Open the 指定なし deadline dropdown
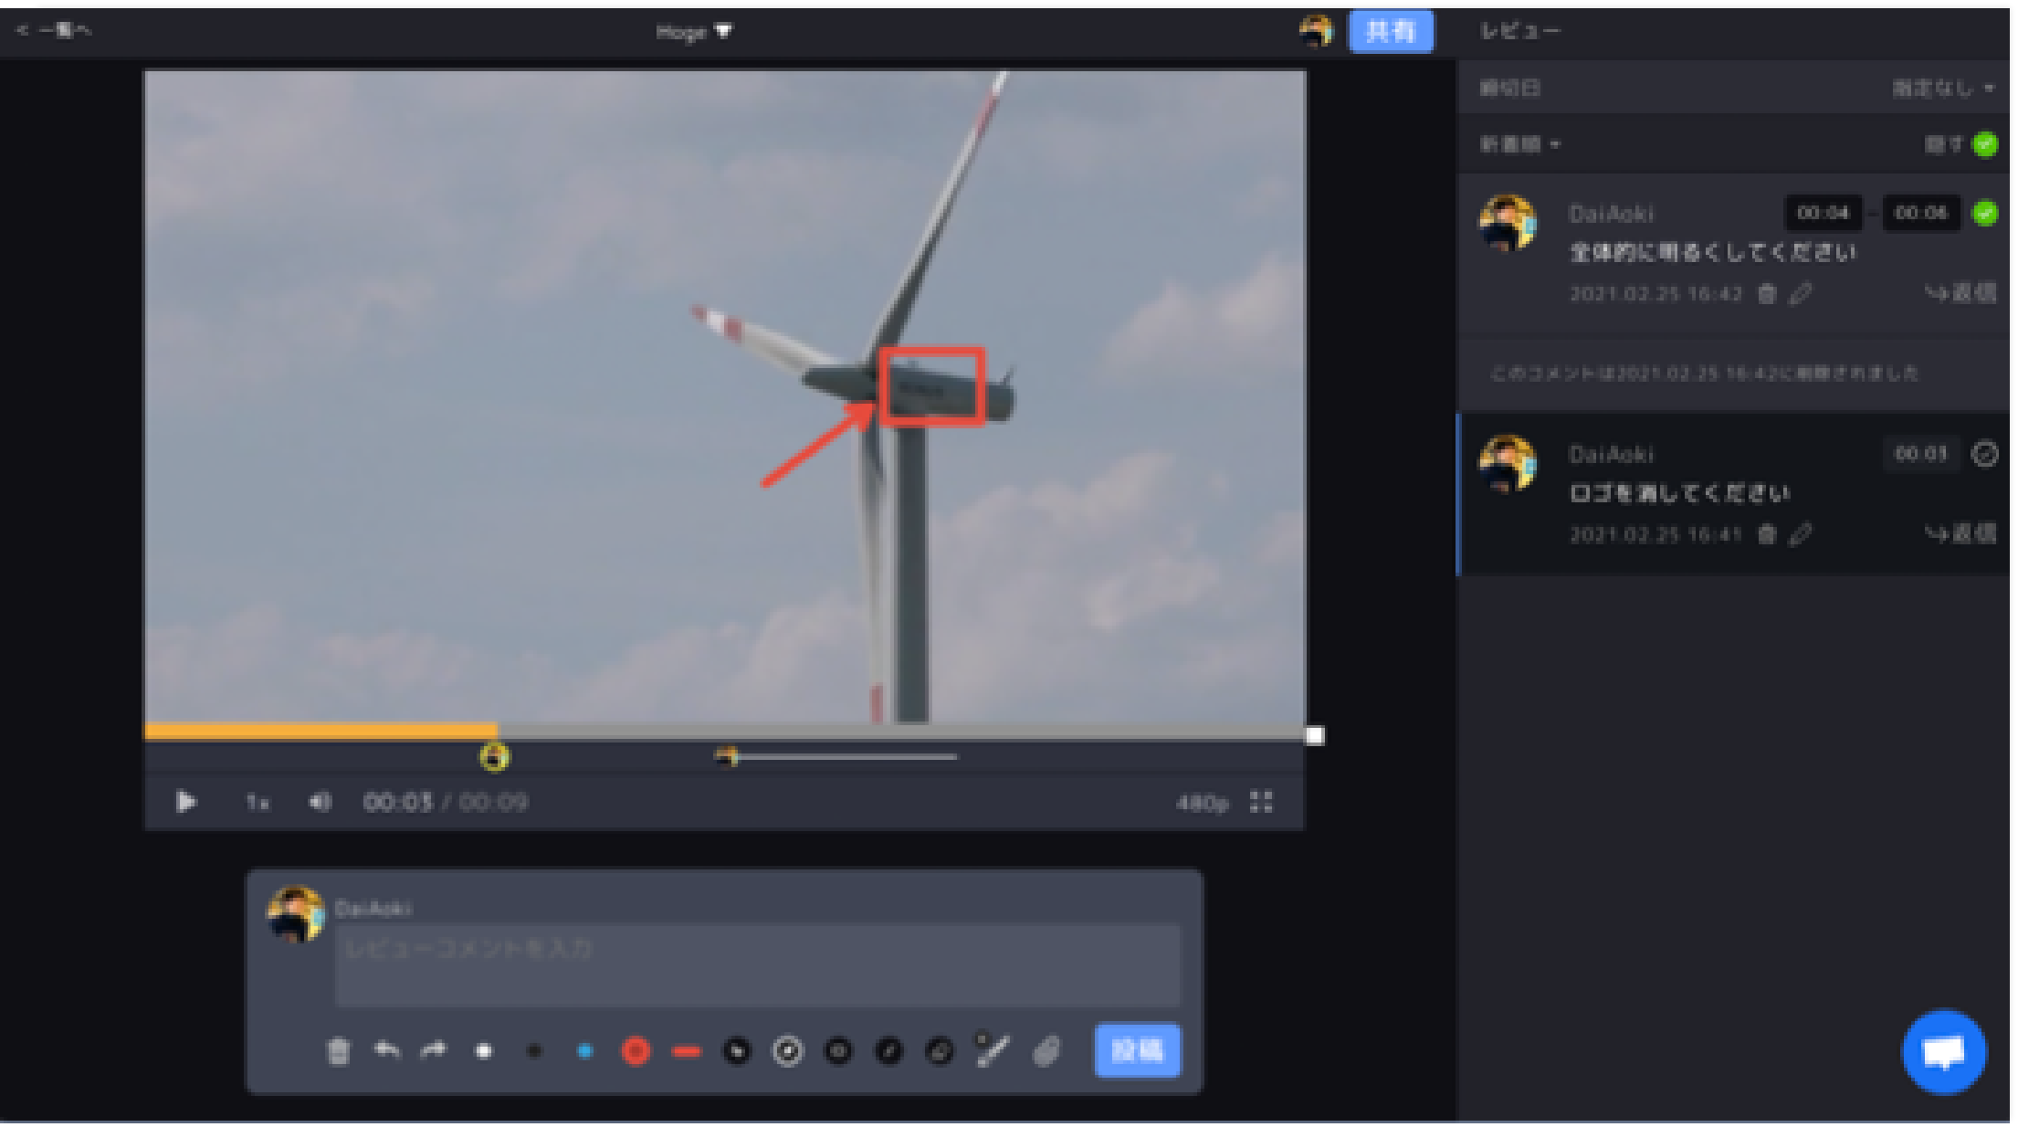This screenshot has height=1127, width=2018. 1942,89
